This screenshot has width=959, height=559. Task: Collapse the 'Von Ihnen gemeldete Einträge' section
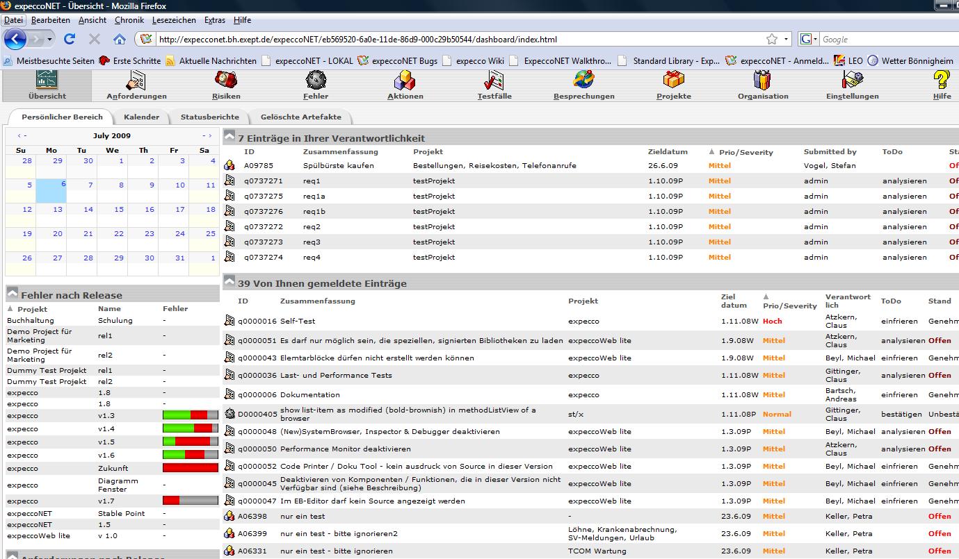click(229, 283)
